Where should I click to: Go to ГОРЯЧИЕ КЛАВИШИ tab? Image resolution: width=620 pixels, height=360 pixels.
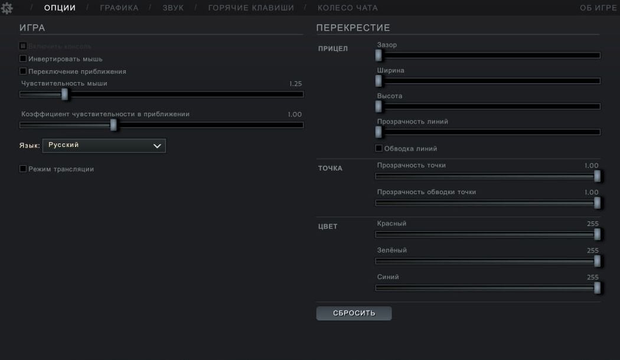pyautogui.click(x=251, y=8)
